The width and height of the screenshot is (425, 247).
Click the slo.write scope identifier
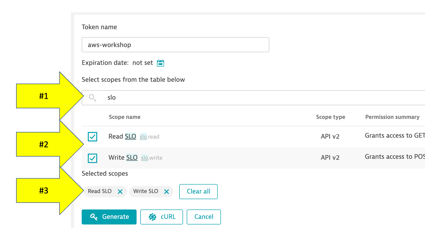click(152, 158)
